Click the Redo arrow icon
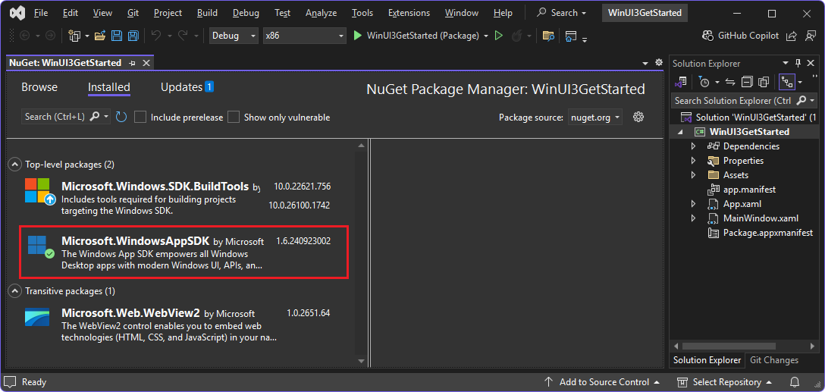Image resolution: width=825 pixels, height=392 pixels. [x=183, y=36]
